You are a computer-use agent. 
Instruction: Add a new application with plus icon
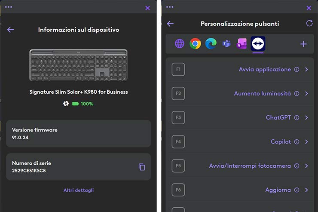303,44
